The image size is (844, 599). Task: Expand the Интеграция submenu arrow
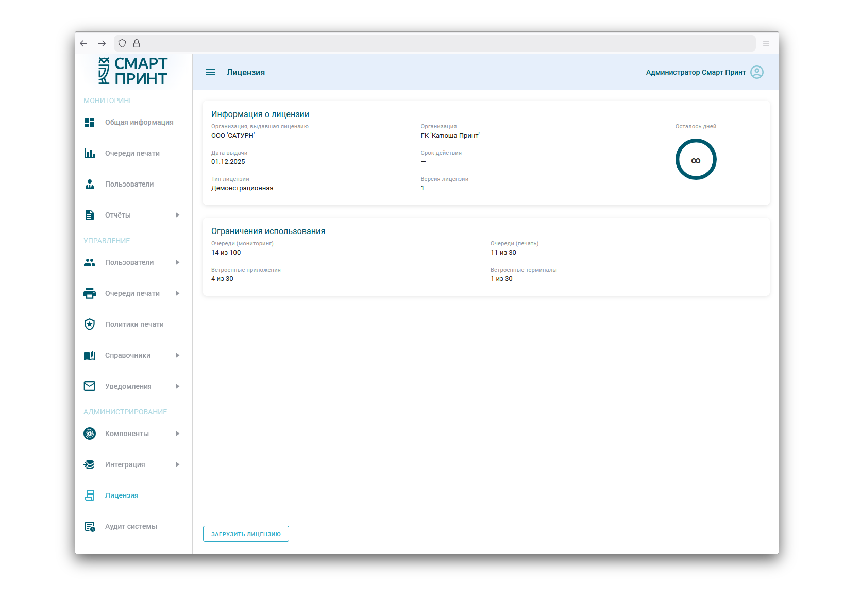(x=177, y=464)
